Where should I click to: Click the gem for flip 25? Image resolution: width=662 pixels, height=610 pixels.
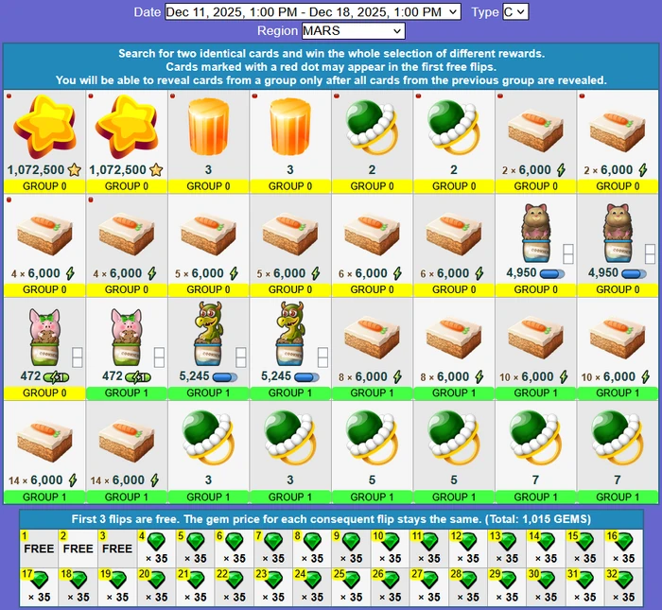click(352, 581)
